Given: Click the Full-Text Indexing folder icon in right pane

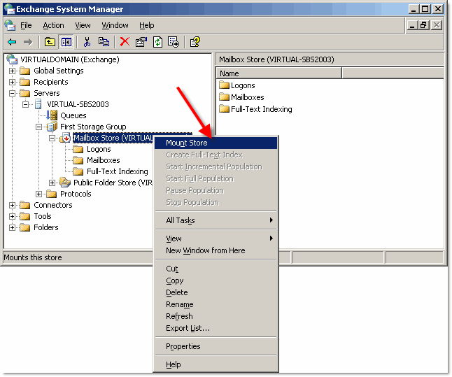Looking at the screenshot, I should 224,108.
